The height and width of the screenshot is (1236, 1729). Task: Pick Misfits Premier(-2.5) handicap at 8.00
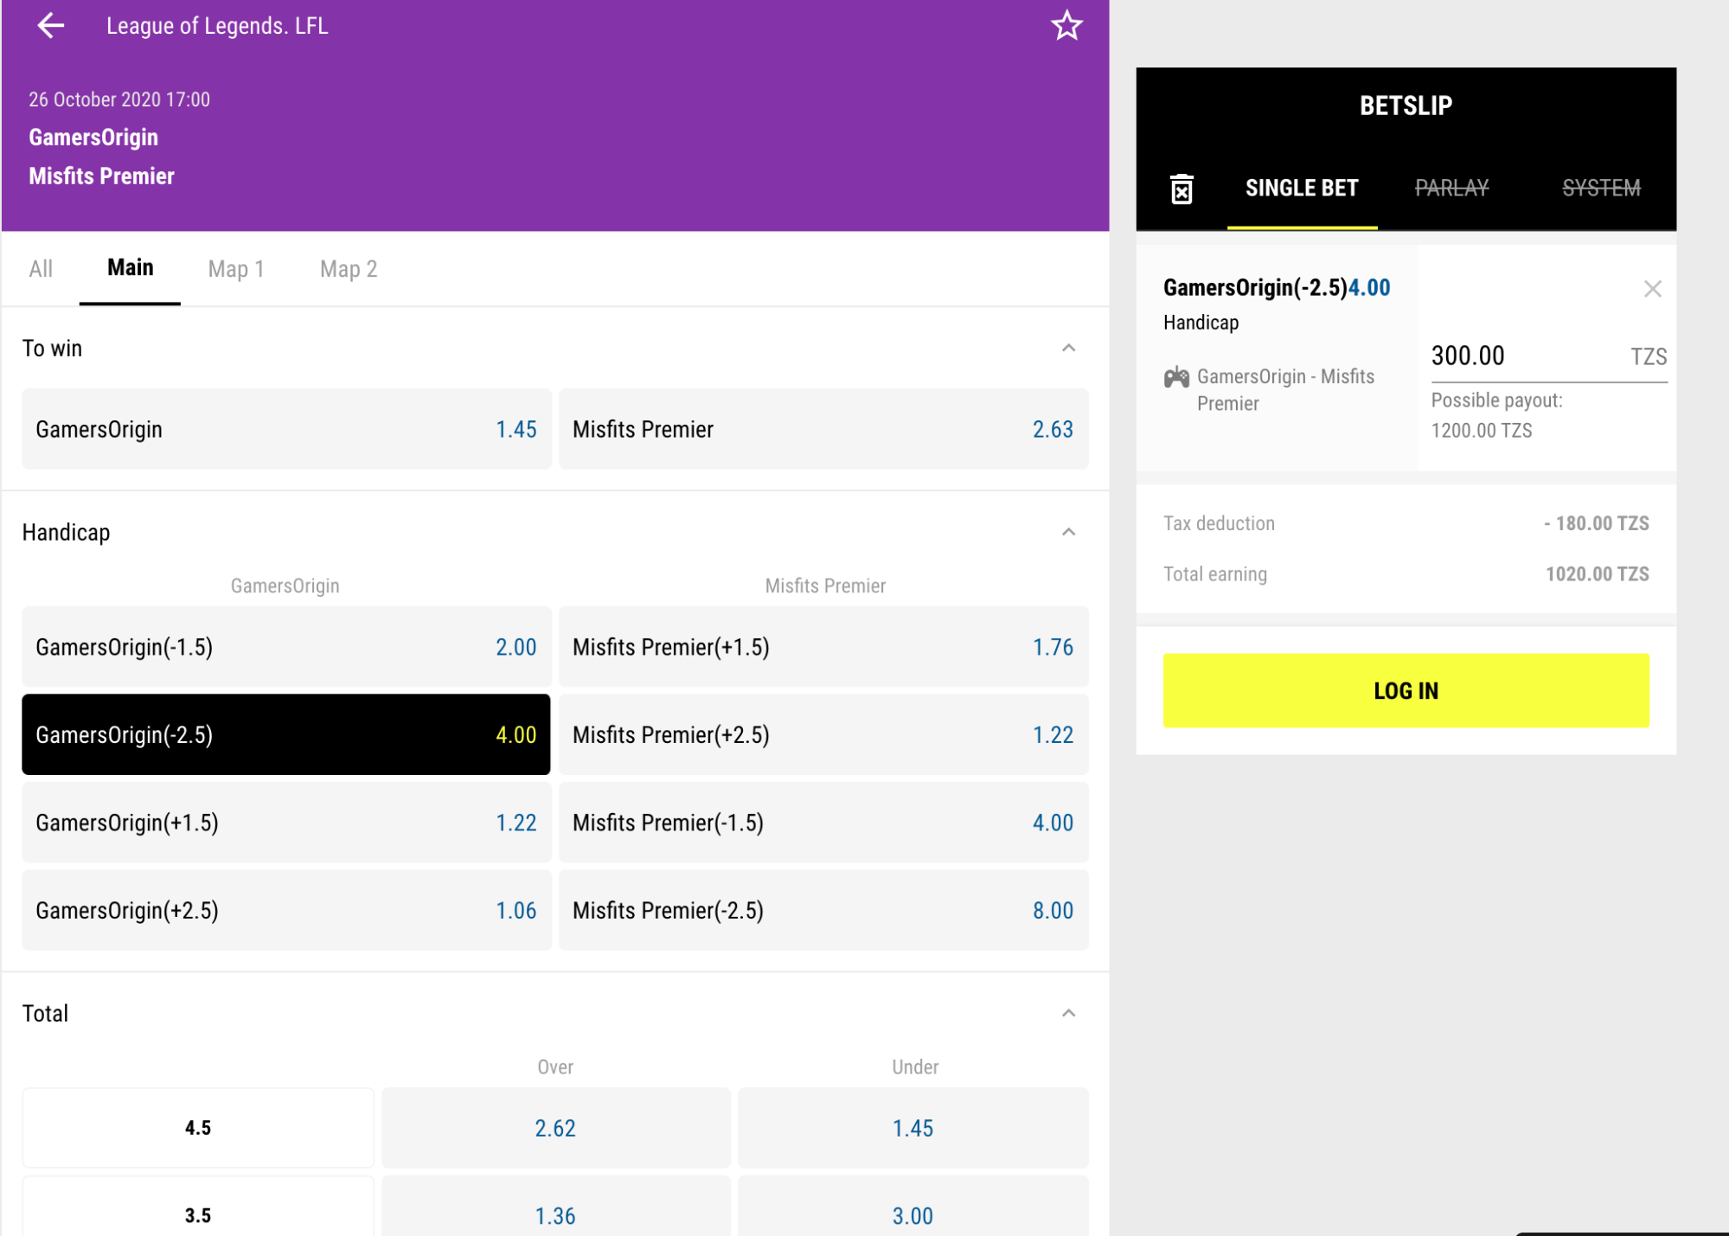(x=823, y=910)
